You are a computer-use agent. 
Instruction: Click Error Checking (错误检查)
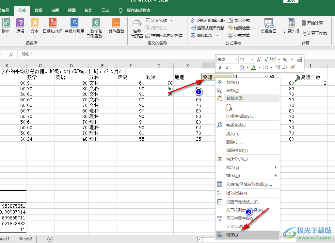pyautogui.click(x=239, y=28)
